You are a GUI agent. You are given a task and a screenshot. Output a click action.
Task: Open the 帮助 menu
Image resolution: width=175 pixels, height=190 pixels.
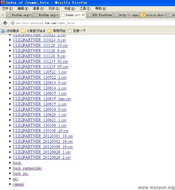(101, 9)
